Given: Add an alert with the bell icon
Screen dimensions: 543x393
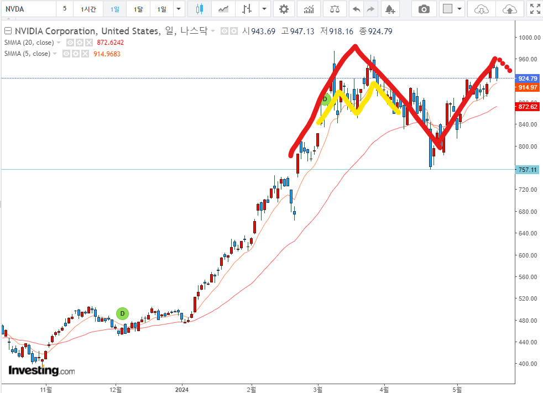Looking at the screenshot, I should click(390, 9).
